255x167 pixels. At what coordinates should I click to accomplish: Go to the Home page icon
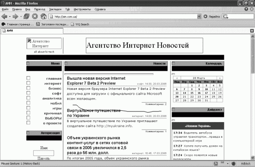[x=43, y=17]
